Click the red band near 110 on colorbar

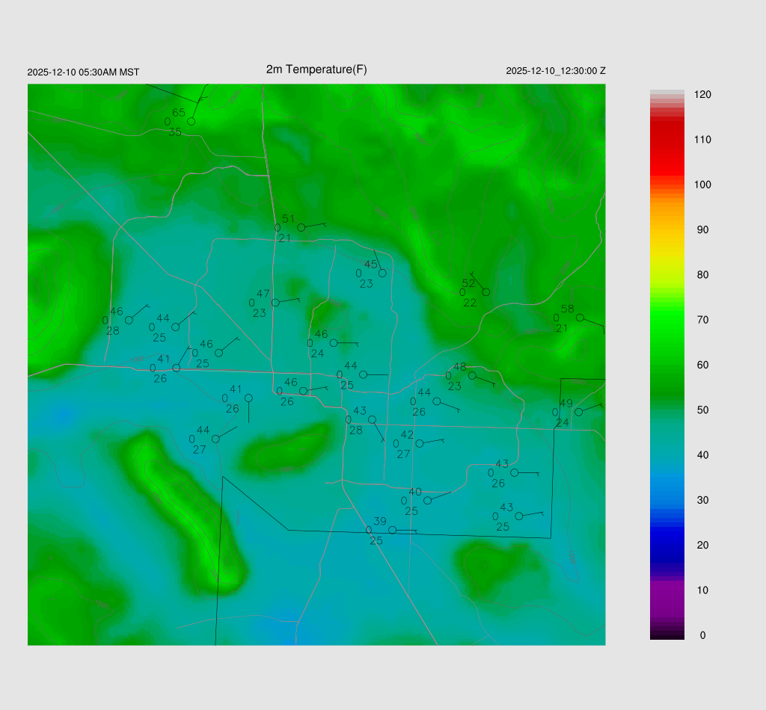[667, 140]
